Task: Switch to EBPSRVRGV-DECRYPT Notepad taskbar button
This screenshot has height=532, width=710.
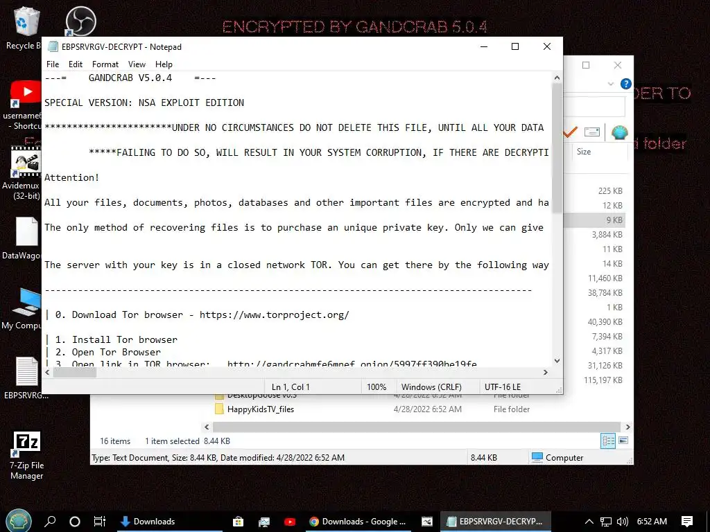Action: [x=495, y=521]
